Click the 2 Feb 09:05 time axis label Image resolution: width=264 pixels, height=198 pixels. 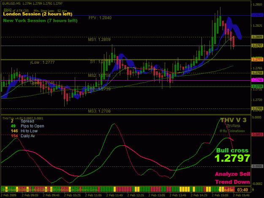(30, 195)
